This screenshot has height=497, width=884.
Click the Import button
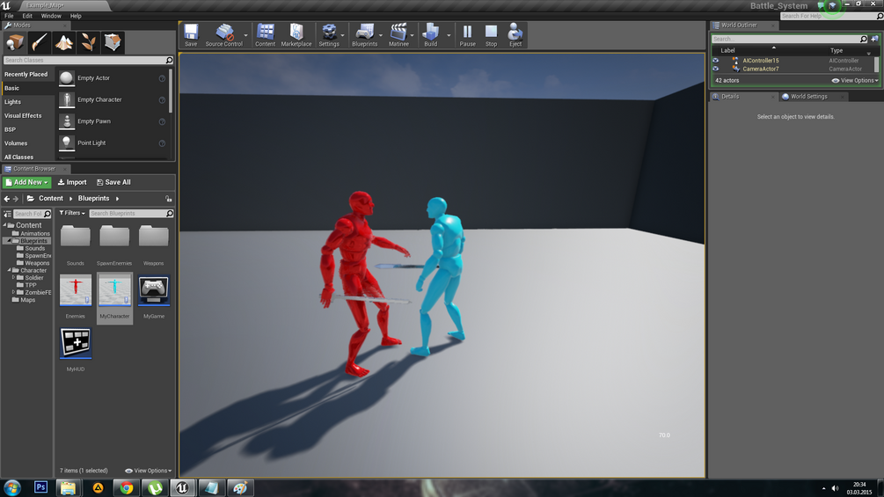(x=72, y=183)
